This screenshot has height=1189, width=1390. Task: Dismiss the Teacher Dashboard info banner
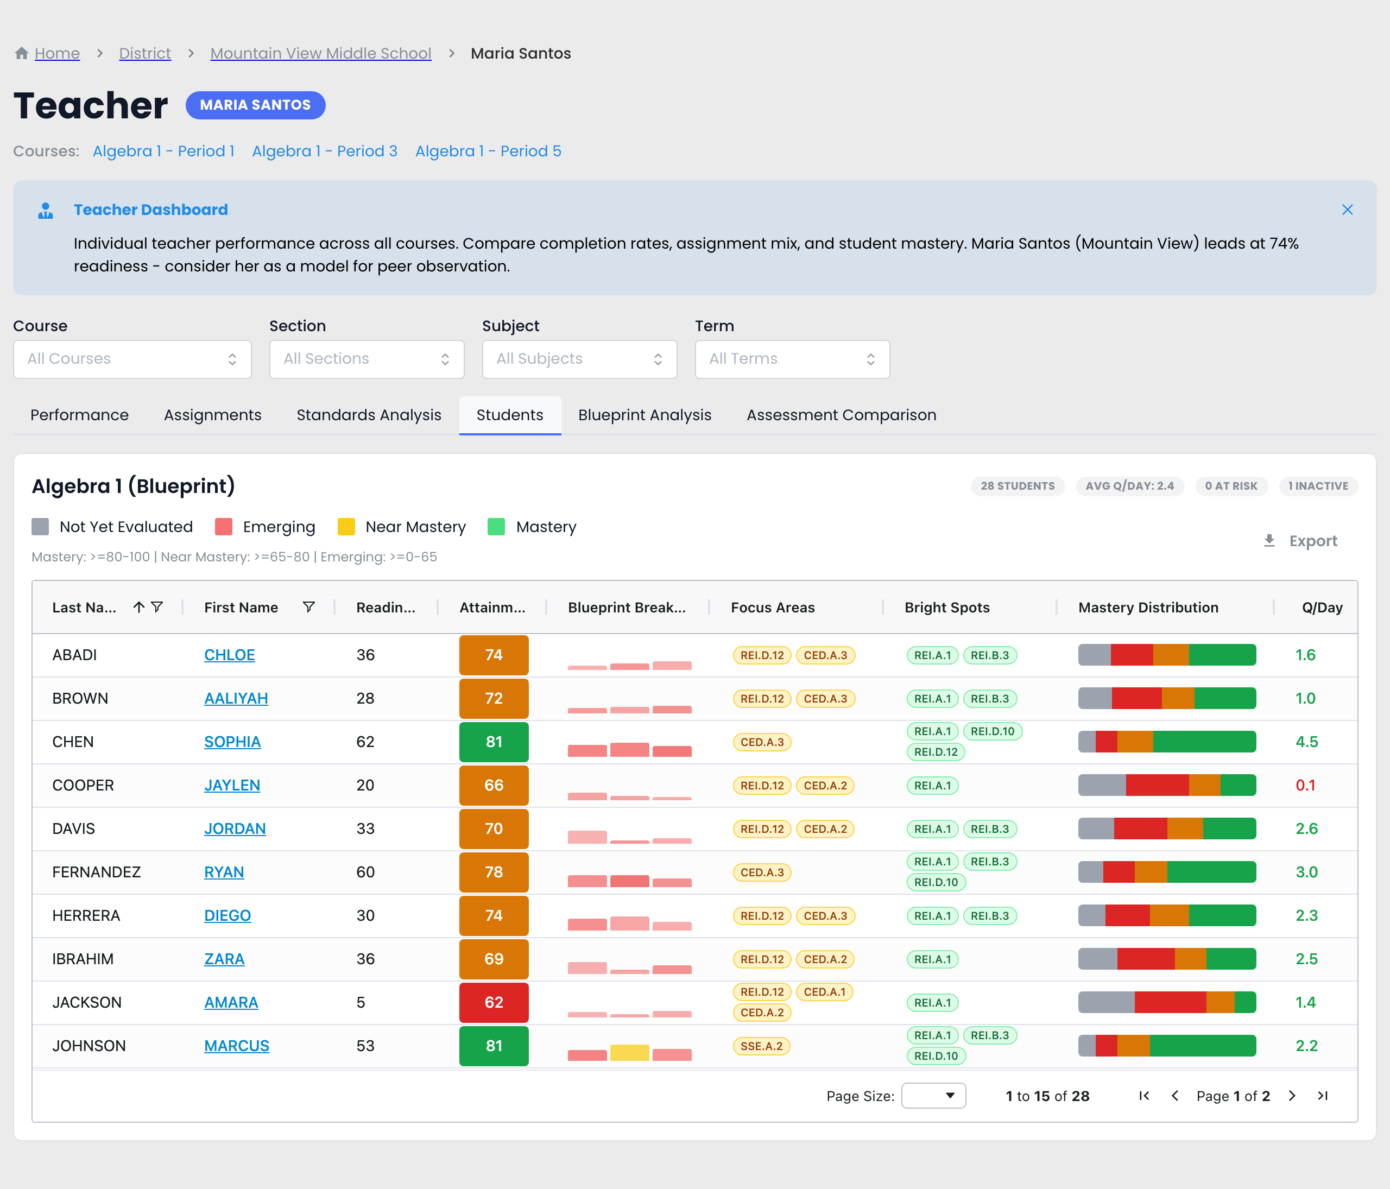point(1347,210)
